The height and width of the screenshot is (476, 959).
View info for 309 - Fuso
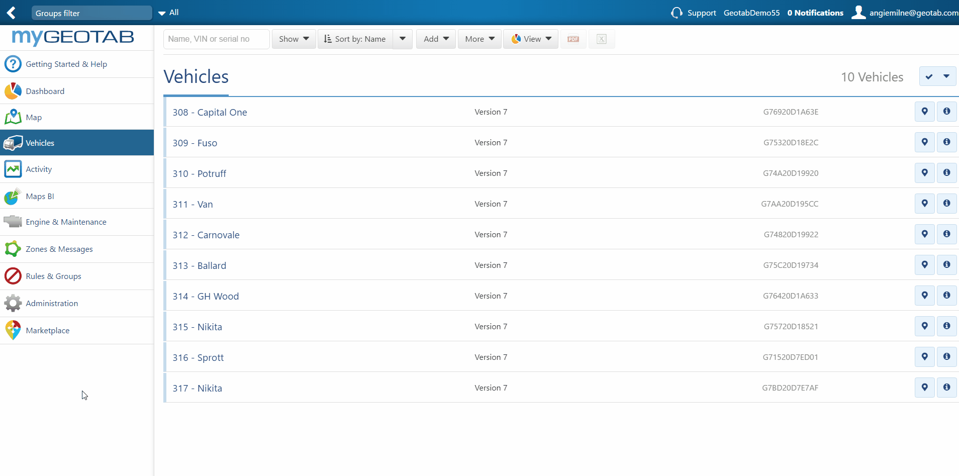[947, 142]
